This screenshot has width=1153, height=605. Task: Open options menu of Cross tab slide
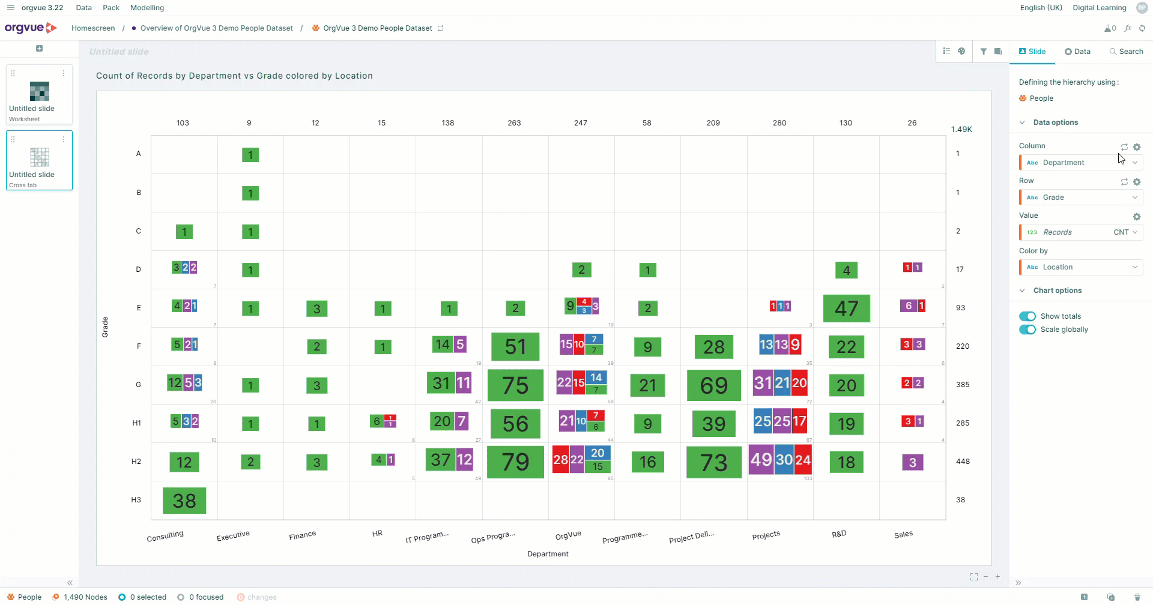64,139
